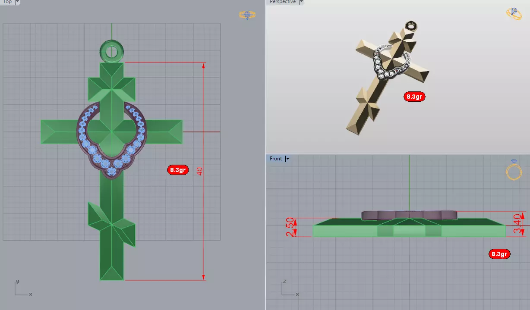This screenshot has width=530, height=310.
Task: Click the bail loop in Perspective viewport
Action: coord(412,26)
